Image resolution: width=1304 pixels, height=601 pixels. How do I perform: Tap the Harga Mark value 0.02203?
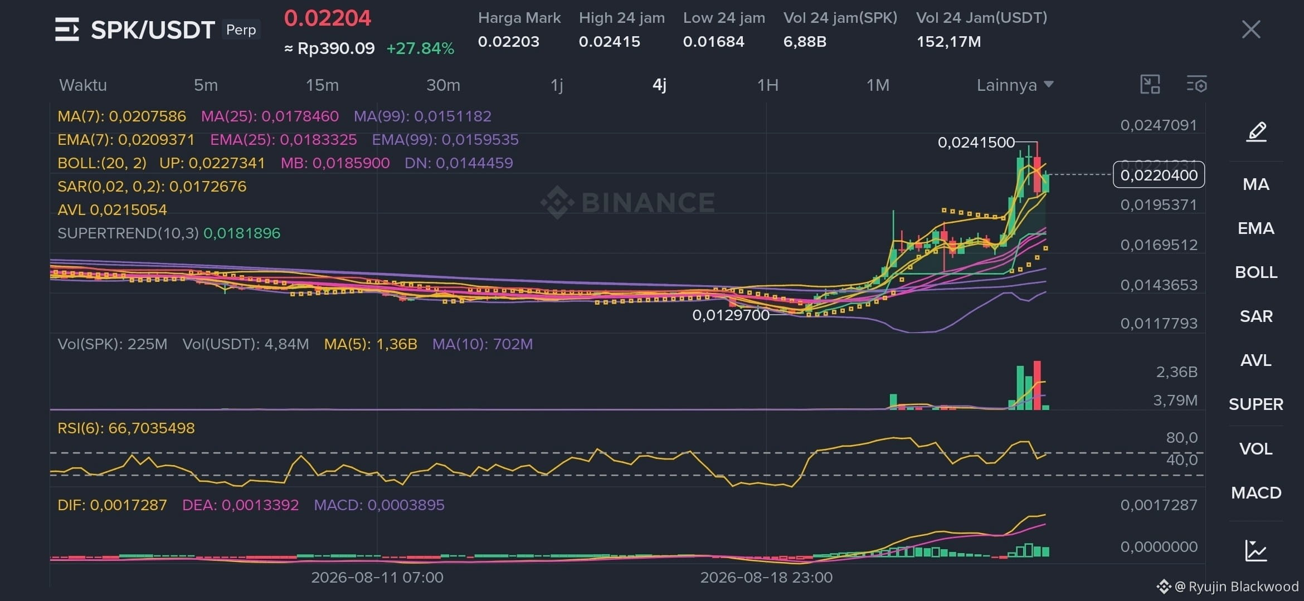coord(508,42)
